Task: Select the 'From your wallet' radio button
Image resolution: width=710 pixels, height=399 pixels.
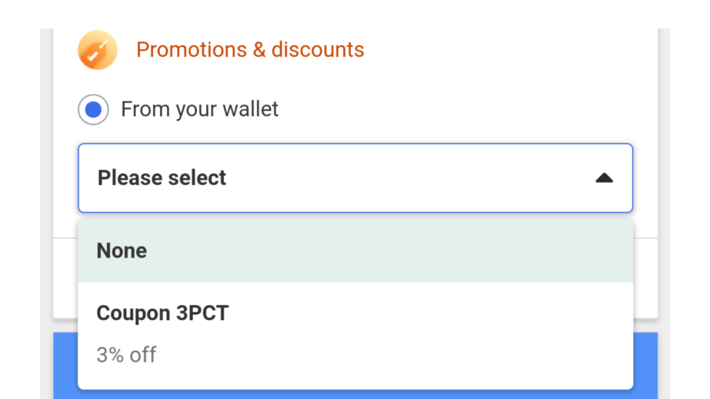Action: tap(94, 109)
